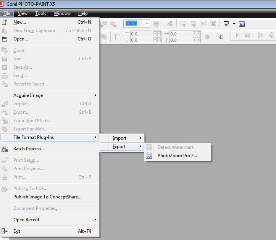This screenshot has height=240, width=276.
Task: Open the Tools menu
Action: click(41, 13)
